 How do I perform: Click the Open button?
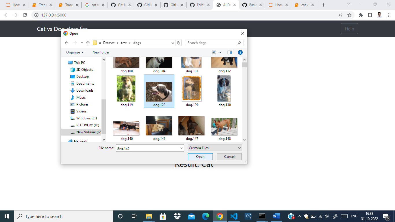point(200,156)
